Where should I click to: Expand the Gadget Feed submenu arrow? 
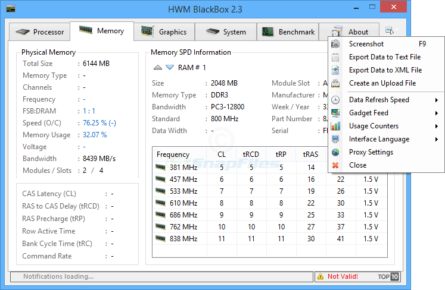pos(437,113)
